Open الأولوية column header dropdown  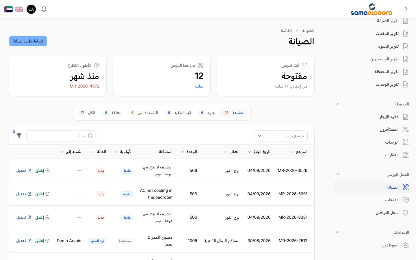123,152
